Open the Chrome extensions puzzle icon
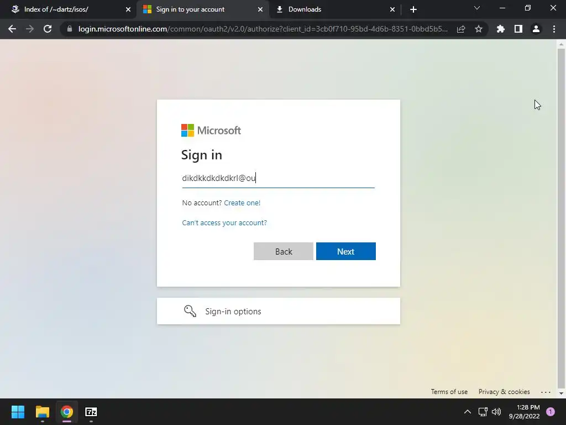The height and width of the screenshot is (425, 566). (x=501, y=29)
